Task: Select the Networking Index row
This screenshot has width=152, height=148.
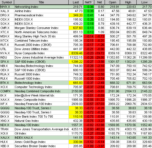Action: [76, 7]
